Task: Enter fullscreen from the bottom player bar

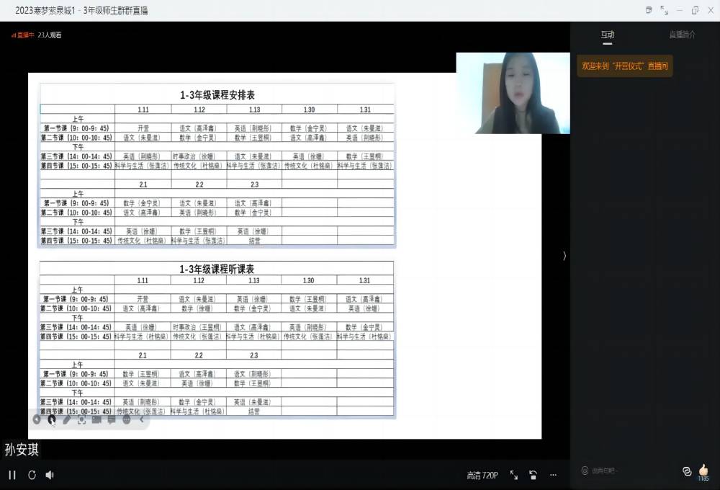Action: (514, 475)
